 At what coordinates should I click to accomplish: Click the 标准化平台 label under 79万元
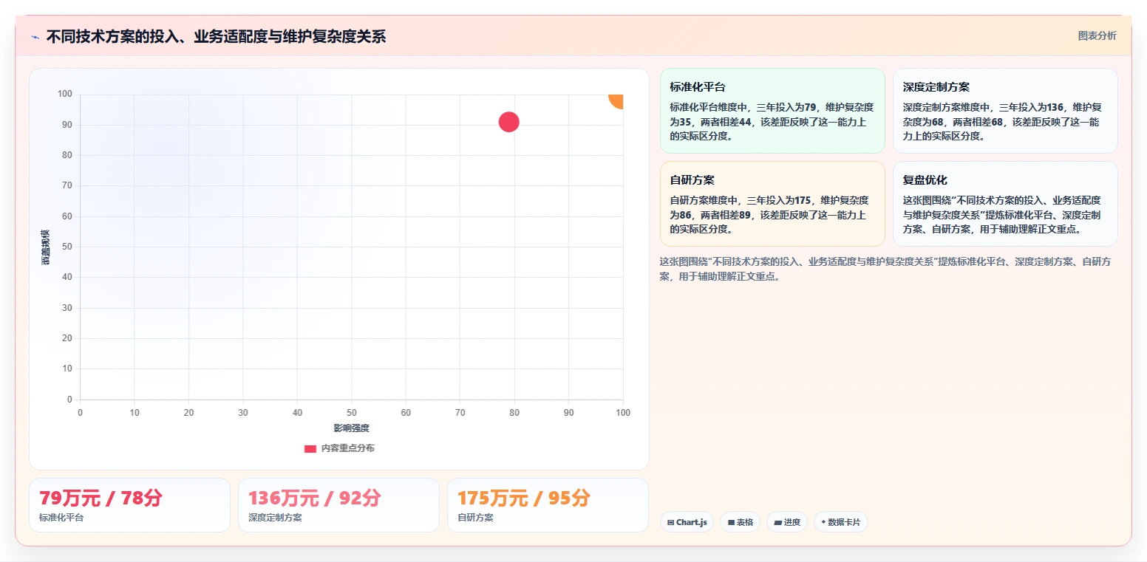pyautogui.click(x=61, y=518)
